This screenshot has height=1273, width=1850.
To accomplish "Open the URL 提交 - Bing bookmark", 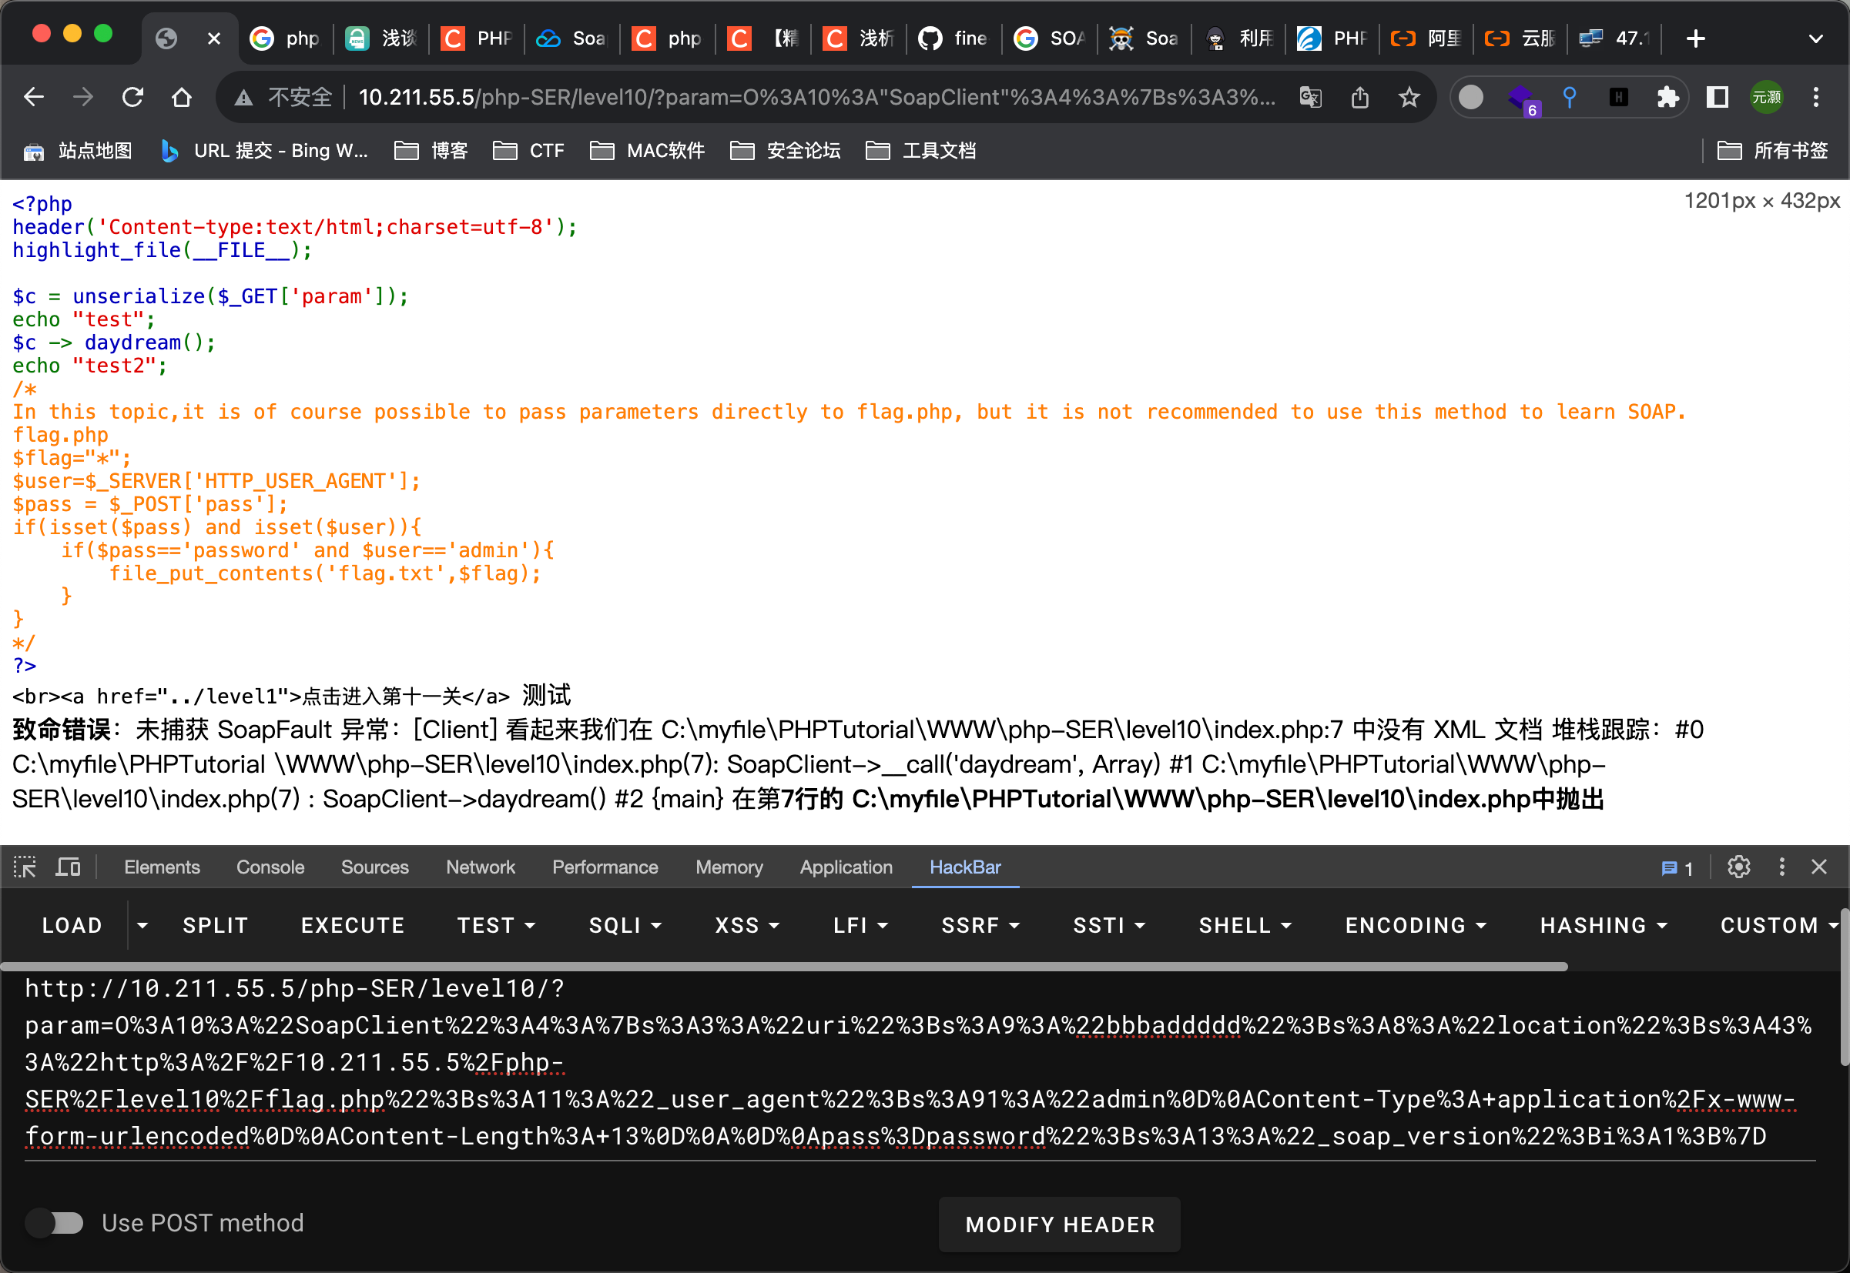I will point(264,151).
